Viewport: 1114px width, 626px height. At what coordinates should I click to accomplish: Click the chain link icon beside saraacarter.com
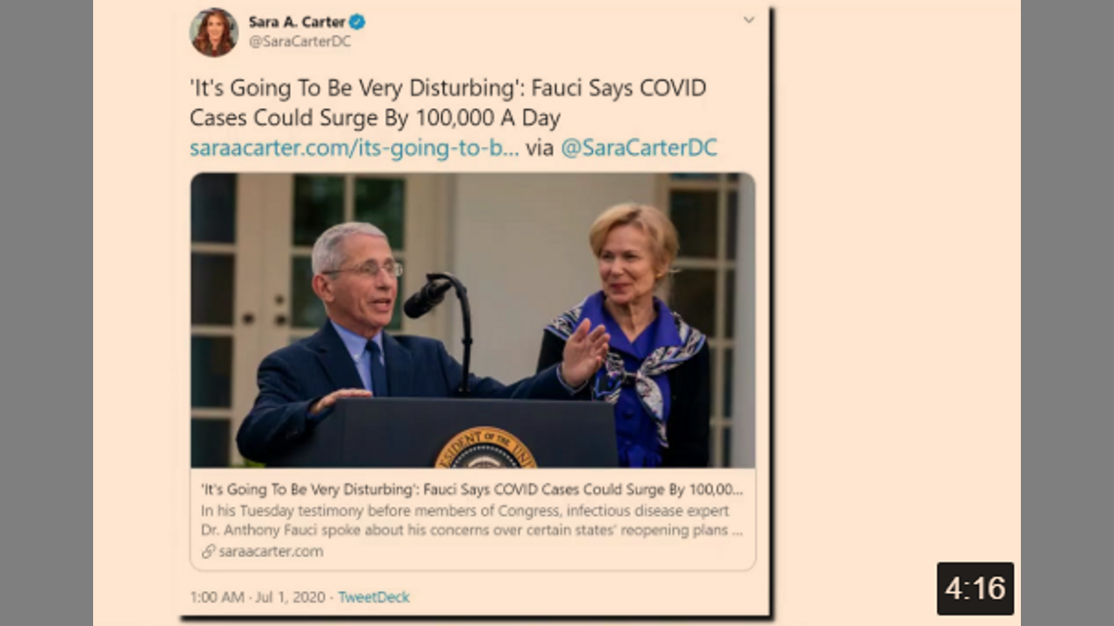point(208,551)
